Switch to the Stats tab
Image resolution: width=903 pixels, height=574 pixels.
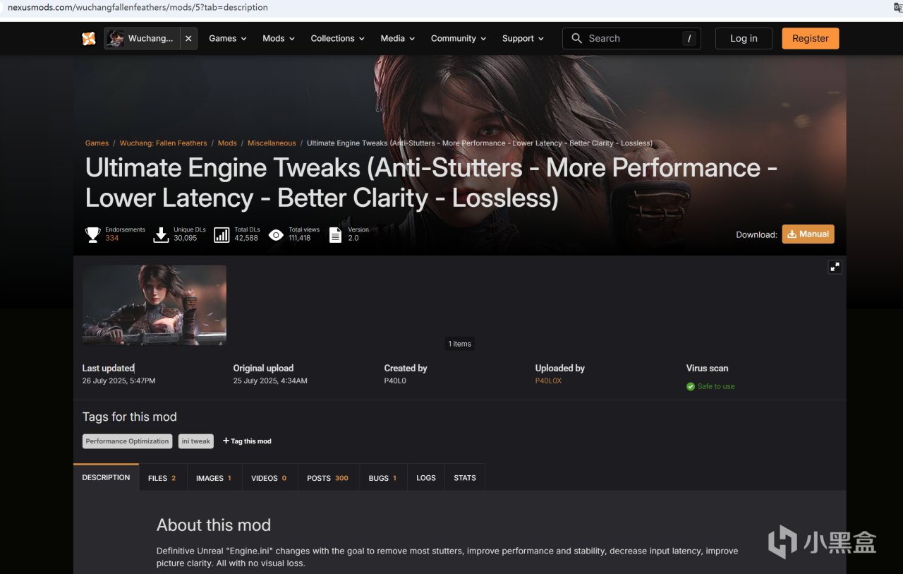coord(465,478)
